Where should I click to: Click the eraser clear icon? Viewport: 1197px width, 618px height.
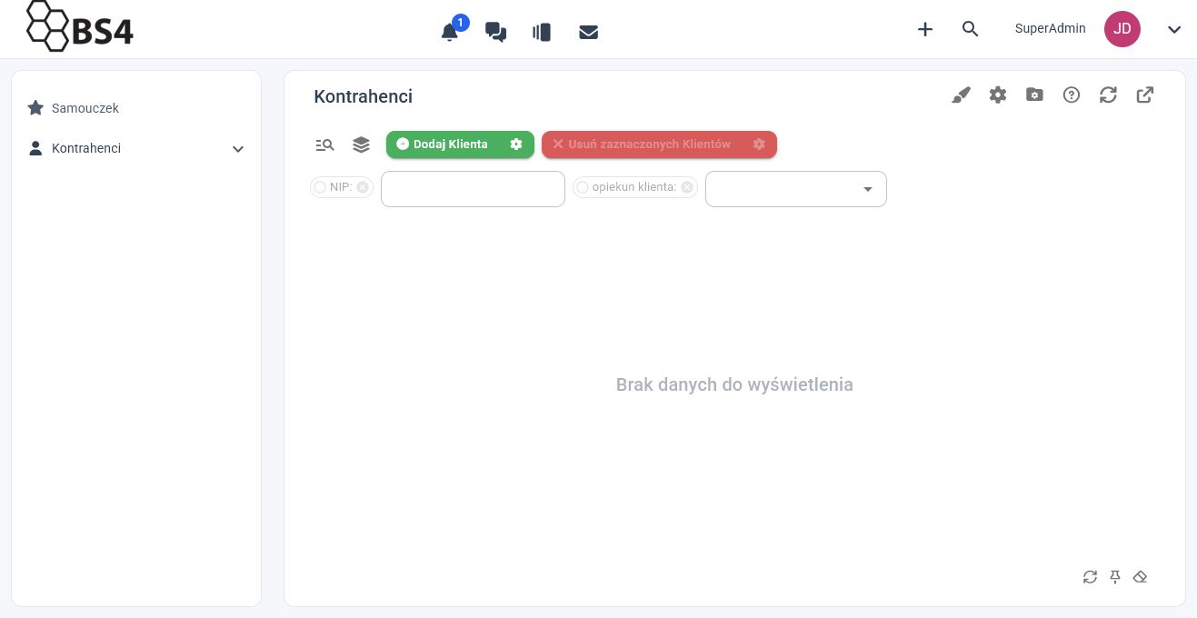[x=1141, y=577]
